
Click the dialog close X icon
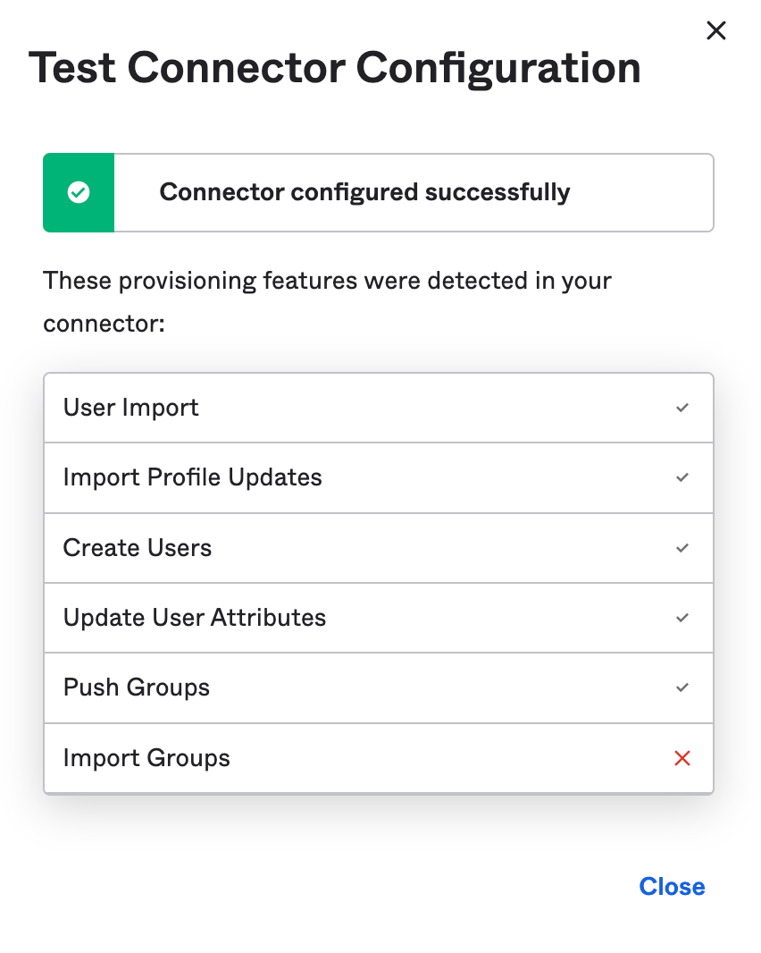(716, 30)
